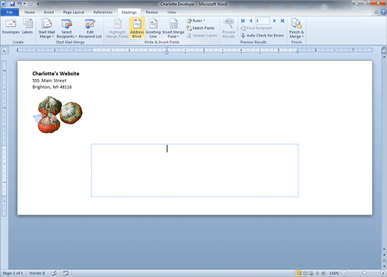
Task: Jump to first record arrow
Action: (x=243, y=21)
